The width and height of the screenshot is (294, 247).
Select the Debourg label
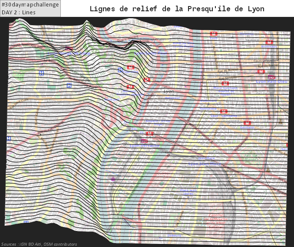tap(174, 235)
